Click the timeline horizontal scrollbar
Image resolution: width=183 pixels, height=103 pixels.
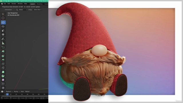coord(25,96)
